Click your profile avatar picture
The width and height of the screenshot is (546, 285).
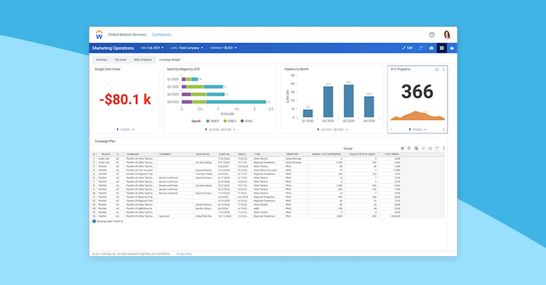(x=448, y=34)
